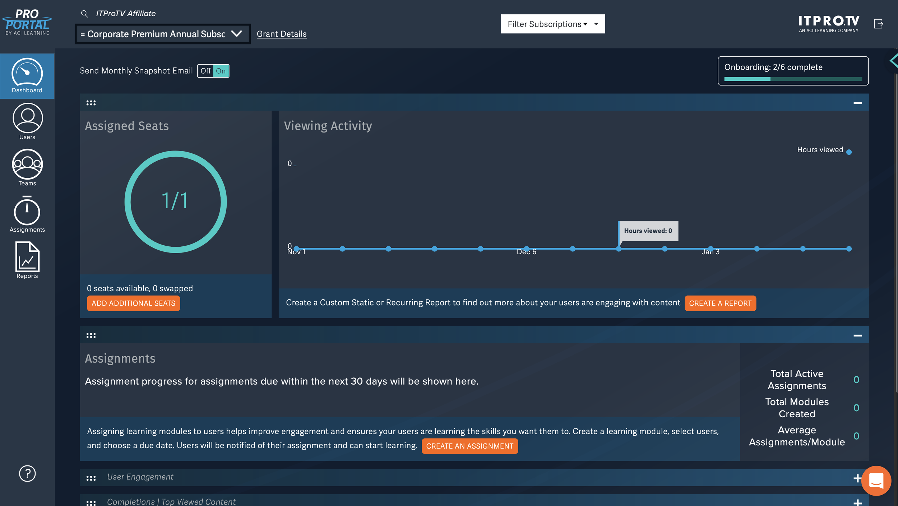898x506 pixels.
Task: Click the ITPRO.TV logo
Action: [x=829, y=24]
